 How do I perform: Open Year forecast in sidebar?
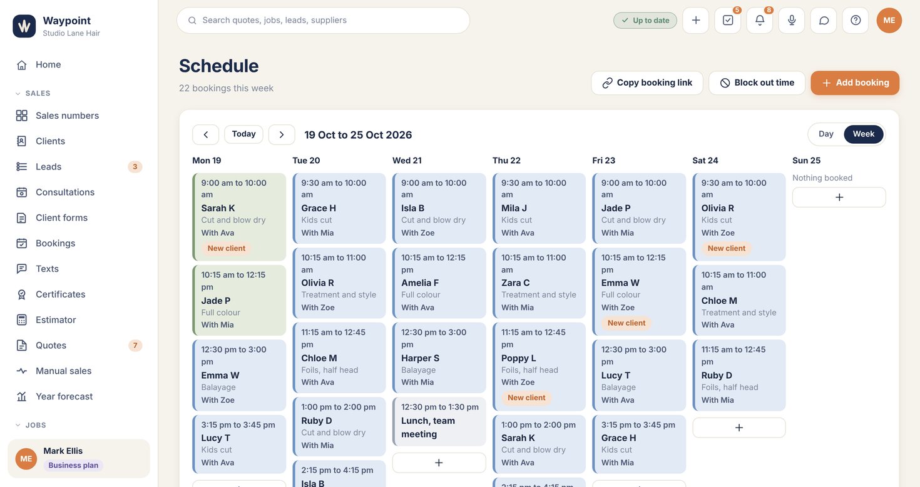tap(79, 396)
